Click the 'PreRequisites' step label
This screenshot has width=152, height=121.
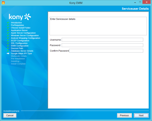17,25
